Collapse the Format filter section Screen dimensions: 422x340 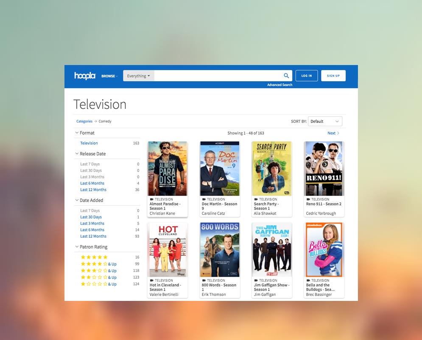84,133
